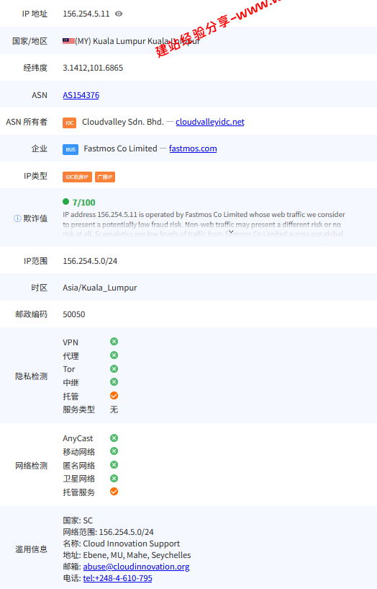Click the 托管 orange check icon

(x=114, y=396)
